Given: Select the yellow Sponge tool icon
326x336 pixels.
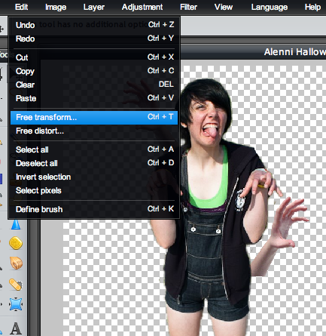Looking at the screenshot, I should coord(16,243).
